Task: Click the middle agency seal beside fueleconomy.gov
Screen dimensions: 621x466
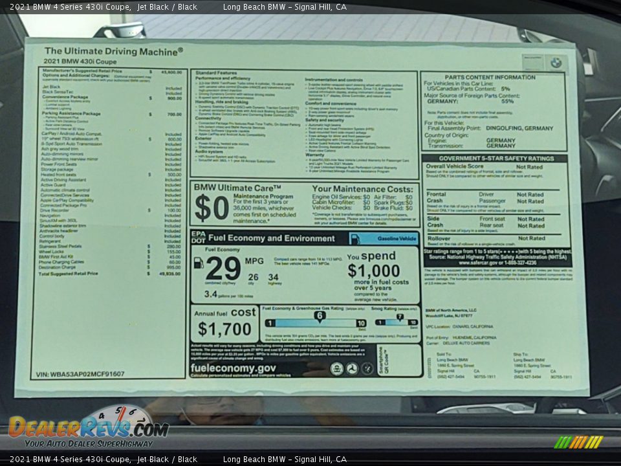Action: coord(352,369)
